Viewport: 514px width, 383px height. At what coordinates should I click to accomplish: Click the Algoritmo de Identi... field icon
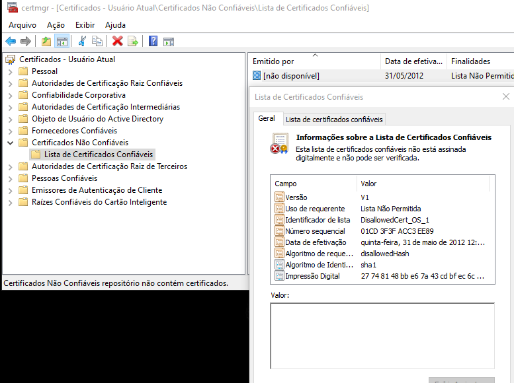click(x=279, y=265)
